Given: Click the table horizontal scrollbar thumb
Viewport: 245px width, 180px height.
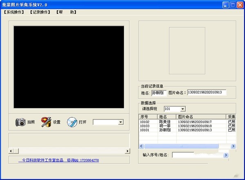Looking at the screenshot, I should pyautogui.click(x=181, y=146).
